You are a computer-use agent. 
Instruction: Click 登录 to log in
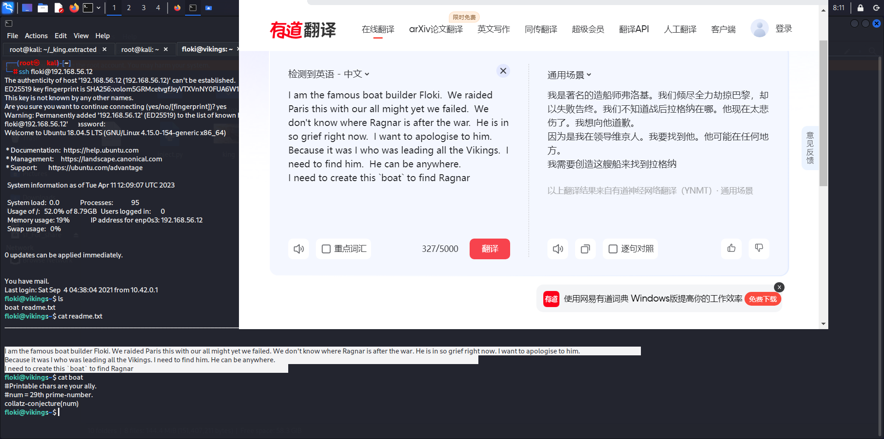pyautogui.click(x=784, y=29)
